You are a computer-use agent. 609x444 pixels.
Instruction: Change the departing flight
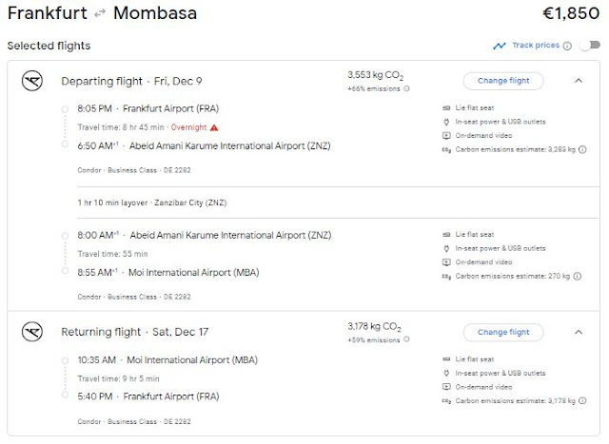point(503,81)
